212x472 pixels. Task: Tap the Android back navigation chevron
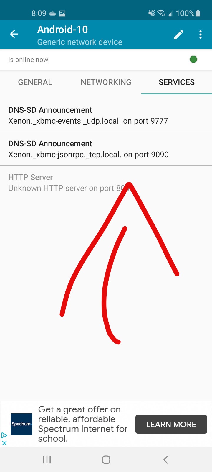165,460
